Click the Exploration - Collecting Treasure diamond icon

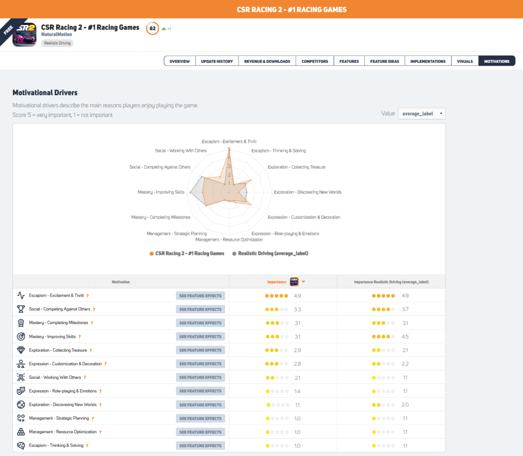20,350
